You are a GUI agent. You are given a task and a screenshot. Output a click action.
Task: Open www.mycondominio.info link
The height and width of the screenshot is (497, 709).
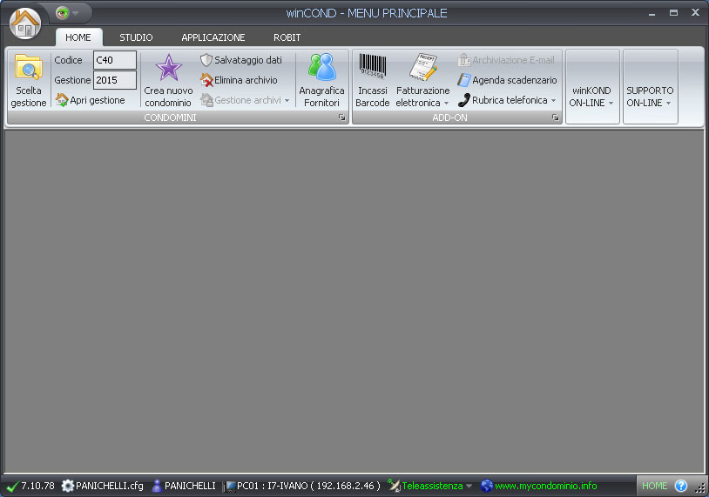pyautogui.click(x=545, y=486)
